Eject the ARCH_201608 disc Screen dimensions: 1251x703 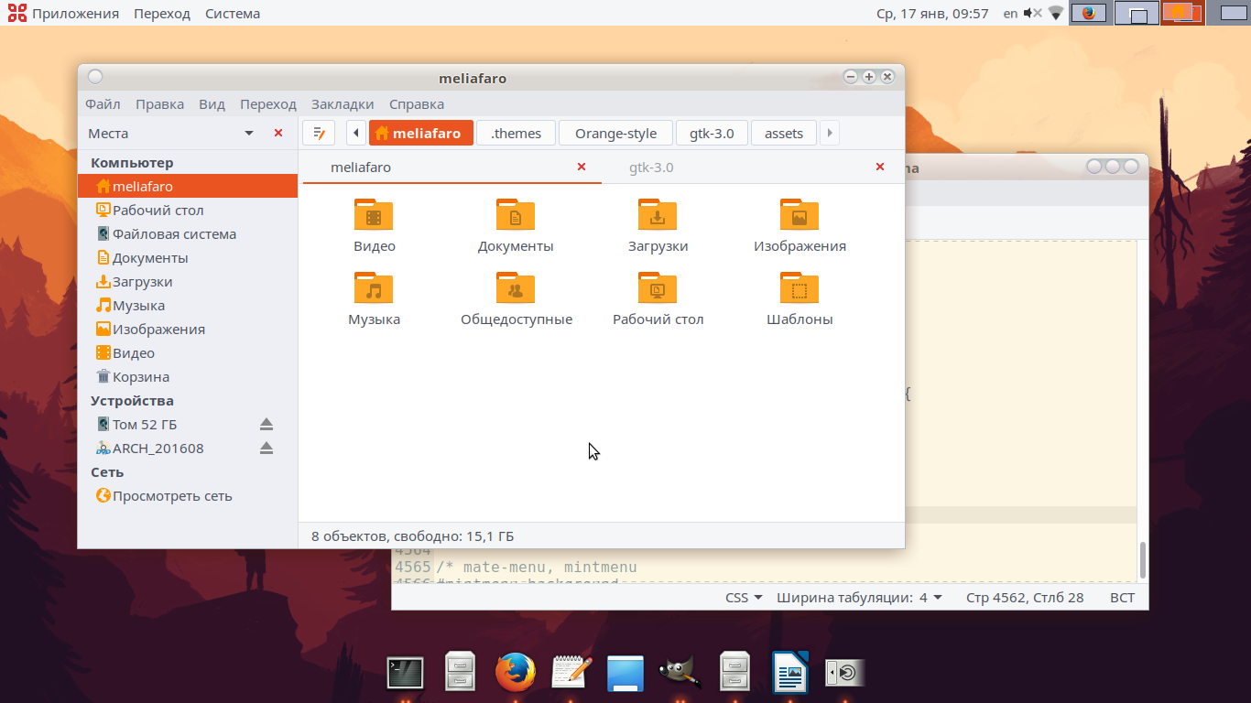coord(267,449)
